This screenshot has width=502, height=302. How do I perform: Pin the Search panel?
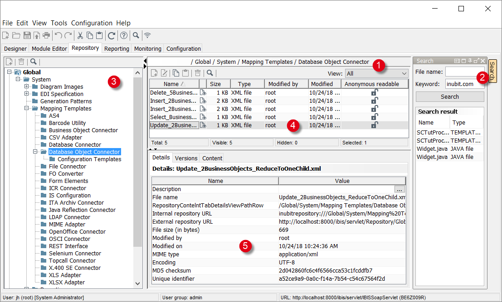pos(470,61)
